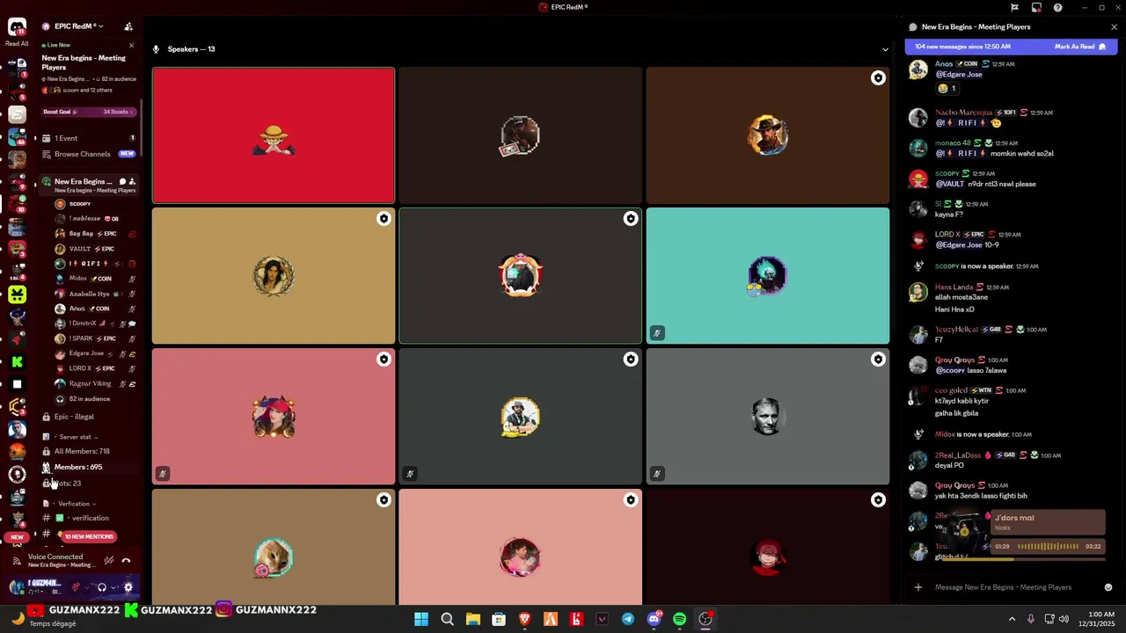
Task: Open Discord direct messages home icon
Action: click(x=17, y=27)
